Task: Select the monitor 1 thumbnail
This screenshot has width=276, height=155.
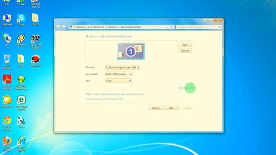Action: click(131, 51)
